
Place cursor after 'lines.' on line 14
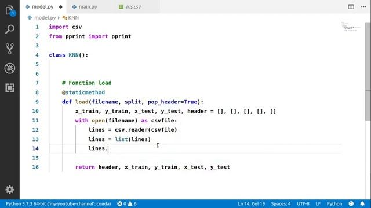(x=108, y=148)
